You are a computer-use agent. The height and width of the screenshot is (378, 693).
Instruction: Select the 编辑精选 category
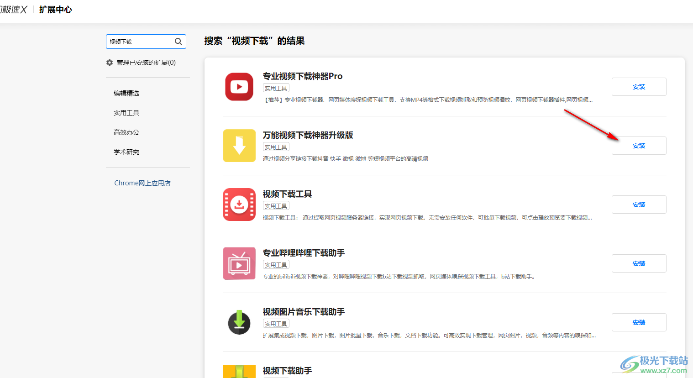(126, 93)
